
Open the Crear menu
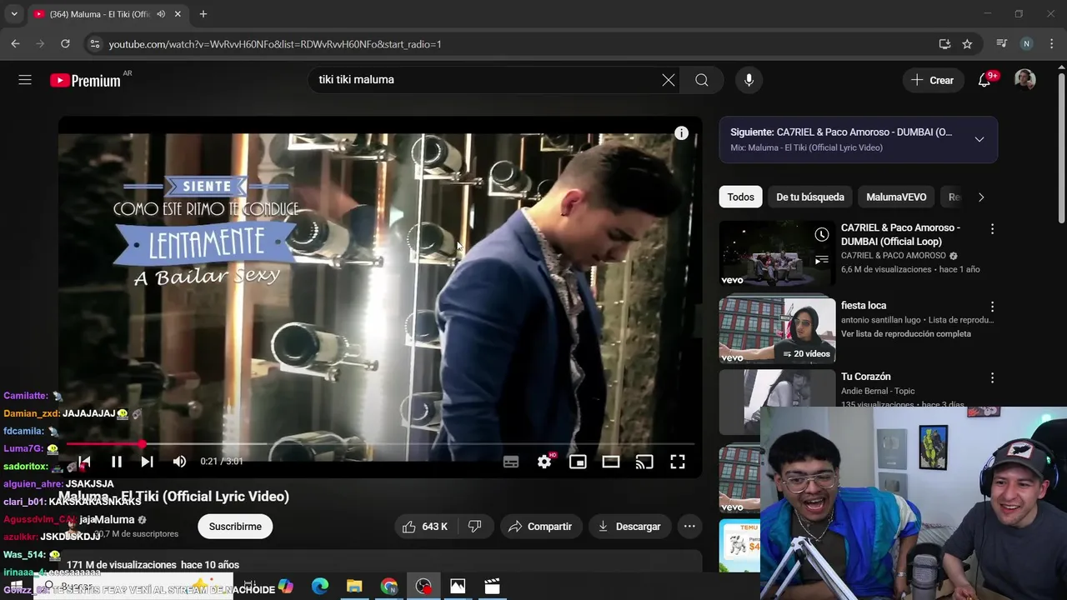click(x=933, y=80)
